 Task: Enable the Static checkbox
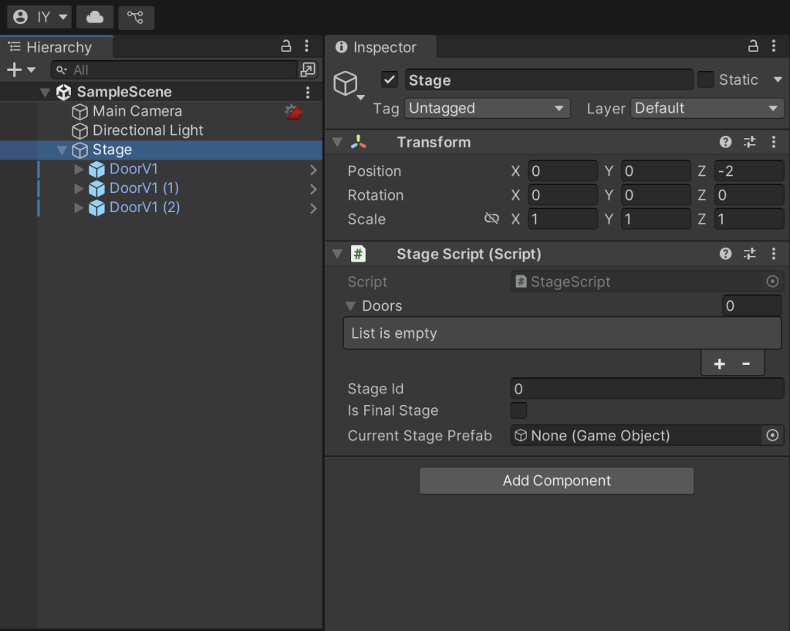click(705, 79)
